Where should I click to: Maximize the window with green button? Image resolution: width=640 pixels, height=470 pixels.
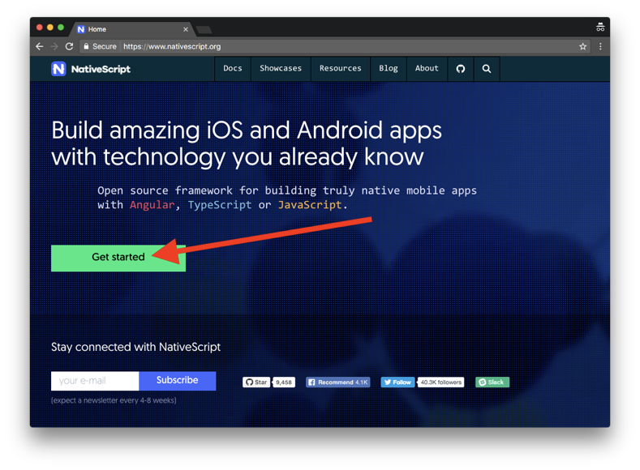61,28
